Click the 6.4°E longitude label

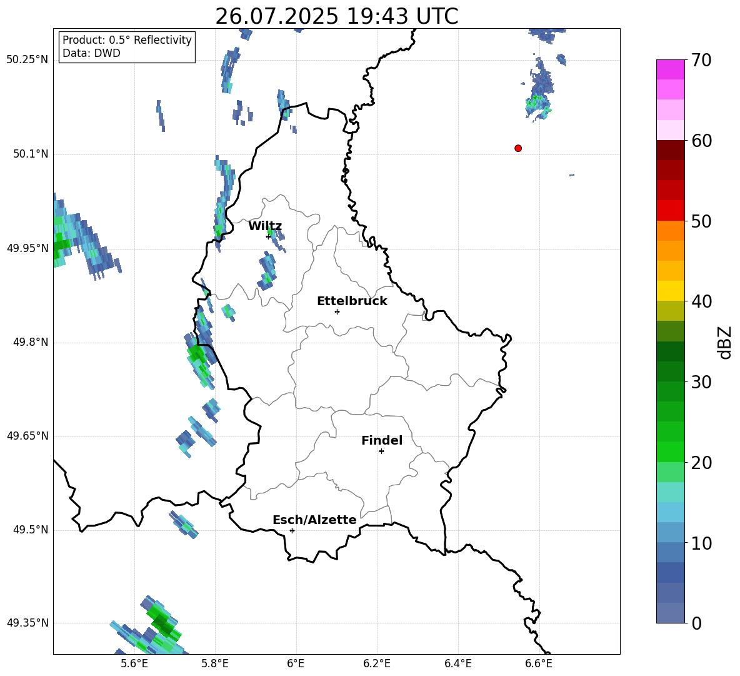click(457, 663)
